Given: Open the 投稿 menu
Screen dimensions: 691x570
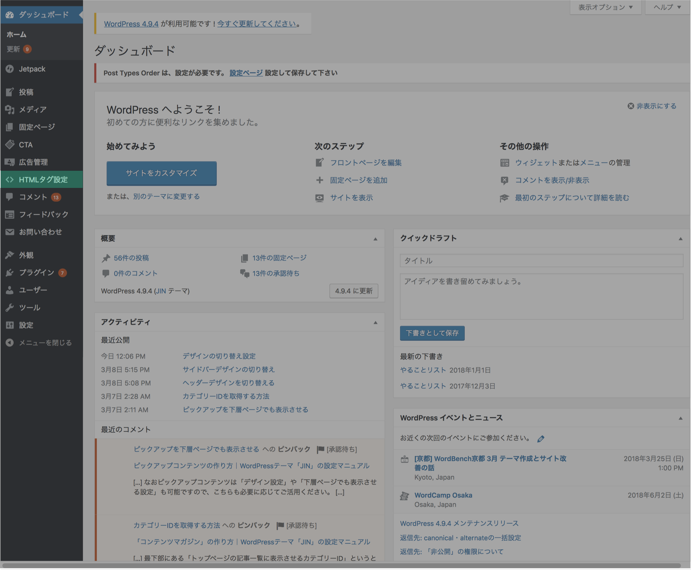Looking at the screenshot, I should click(x=42, y=92).
